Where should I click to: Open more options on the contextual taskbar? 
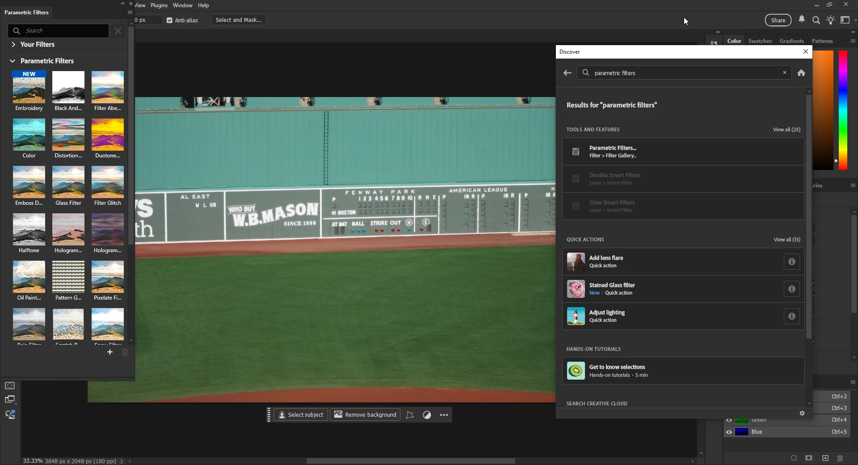point(444,415)
